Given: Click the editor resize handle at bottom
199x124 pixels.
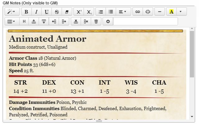Looking at the screenshot, I should tap(99, 121).
